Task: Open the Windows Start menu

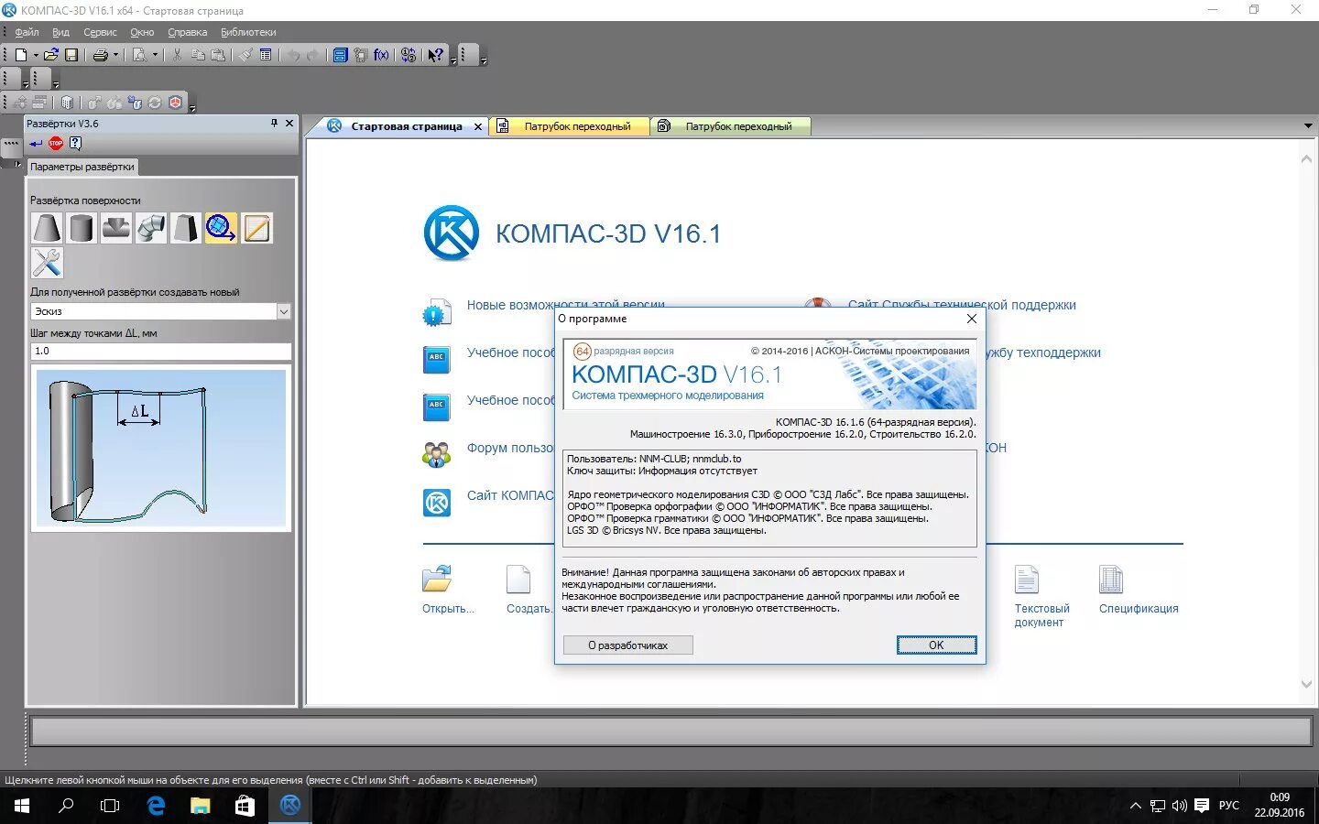Action: coord(22,806)
